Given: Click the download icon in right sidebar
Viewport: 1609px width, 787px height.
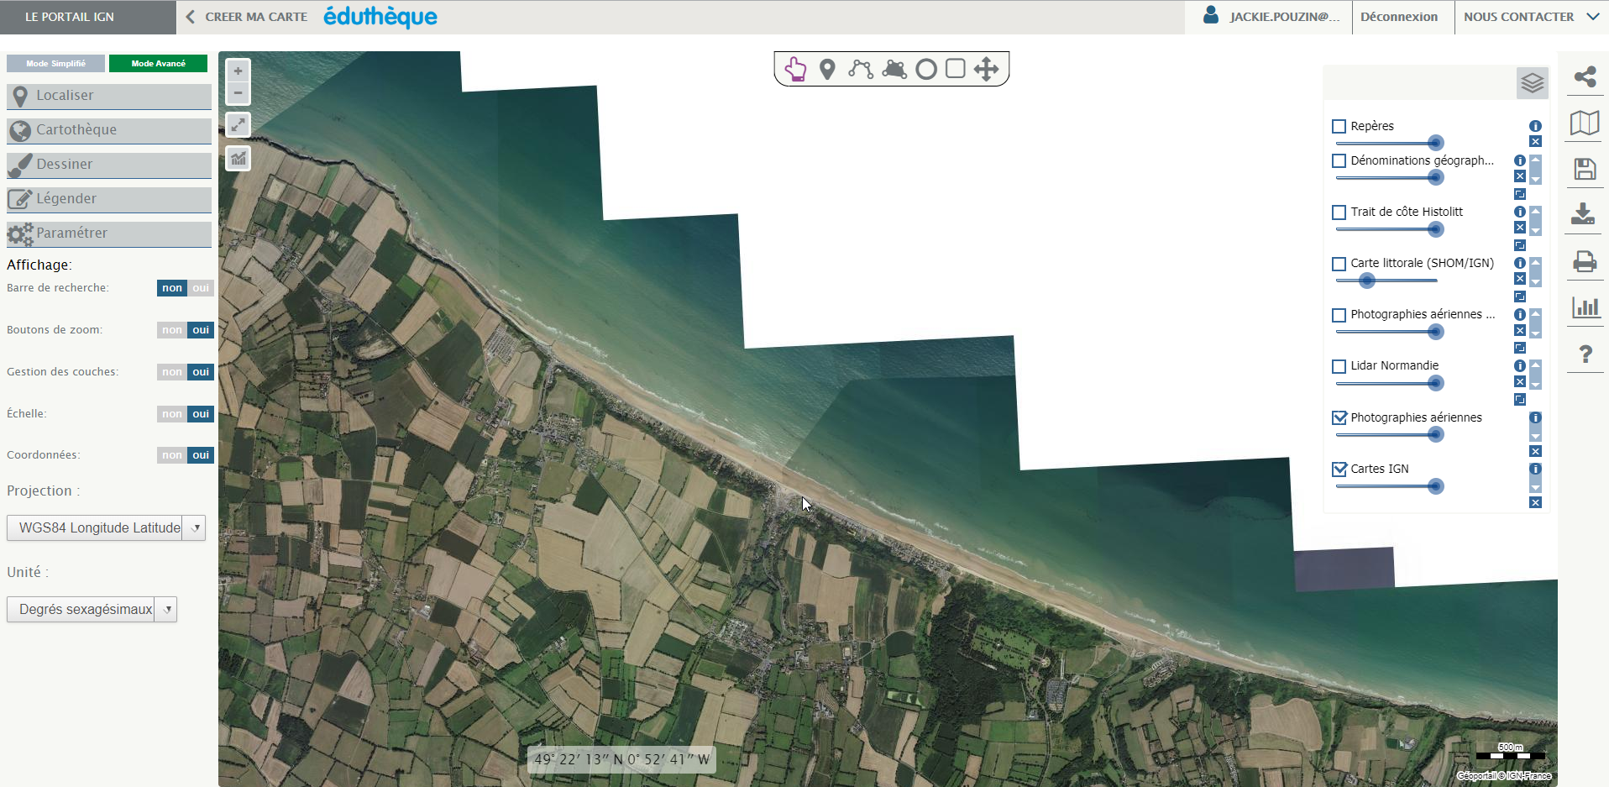Looking at the screenshot, I should (1584, 214).
